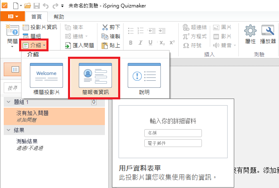The width and height of the screenshot is (279, 188).
Task: Toggle underline formatting
Action: (150, 43)
